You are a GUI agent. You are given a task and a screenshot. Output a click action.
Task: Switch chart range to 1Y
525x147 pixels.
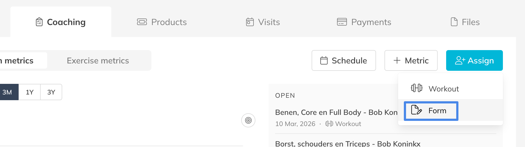click(x=29, y=92)
